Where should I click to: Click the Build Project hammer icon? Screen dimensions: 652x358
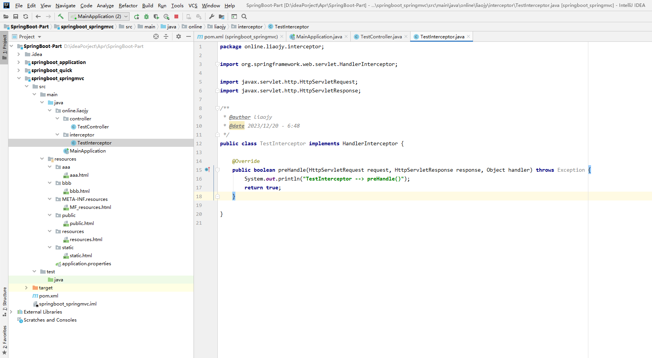click(x=61, y=16)
